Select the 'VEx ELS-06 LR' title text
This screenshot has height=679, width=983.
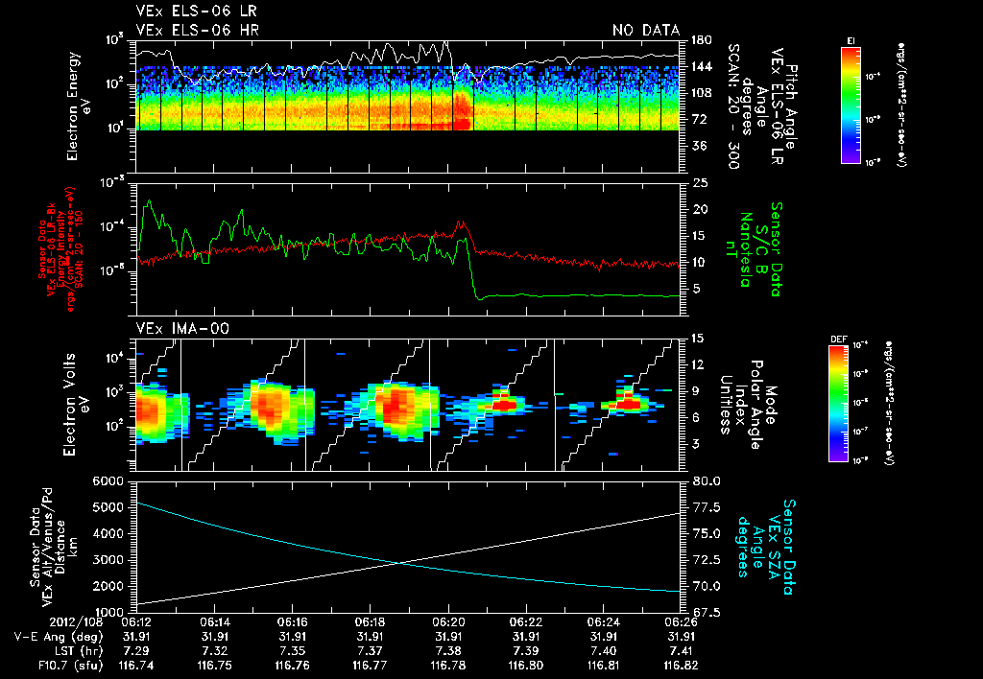coord(196,12)
